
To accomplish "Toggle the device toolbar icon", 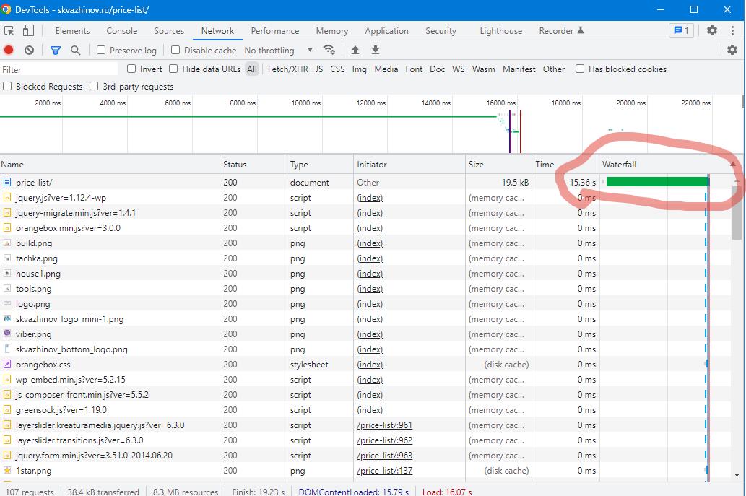I will coord(28,30).
